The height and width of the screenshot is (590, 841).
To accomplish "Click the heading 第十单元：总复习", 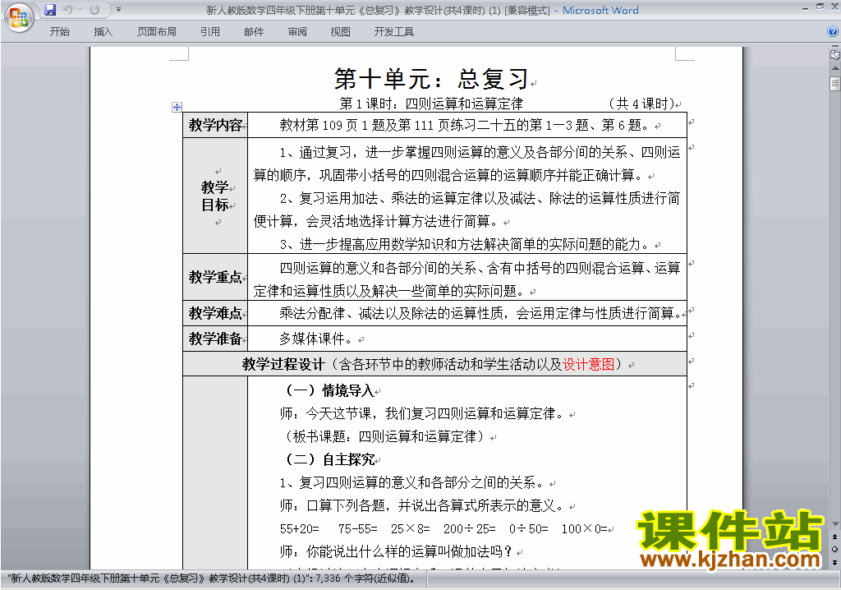I will pos(431,80).
